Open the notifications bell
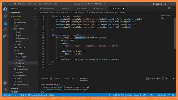This screenshot has height=100, width=178. [x=173, y=95]
